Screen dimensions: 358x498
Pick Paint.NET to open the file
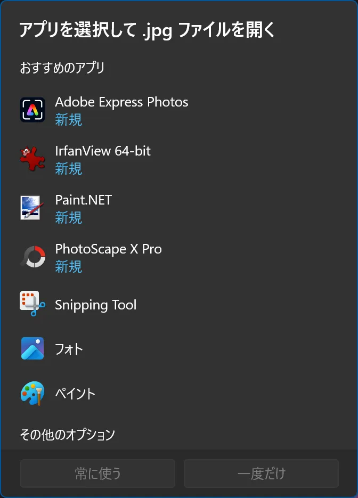tap(84, 200)
